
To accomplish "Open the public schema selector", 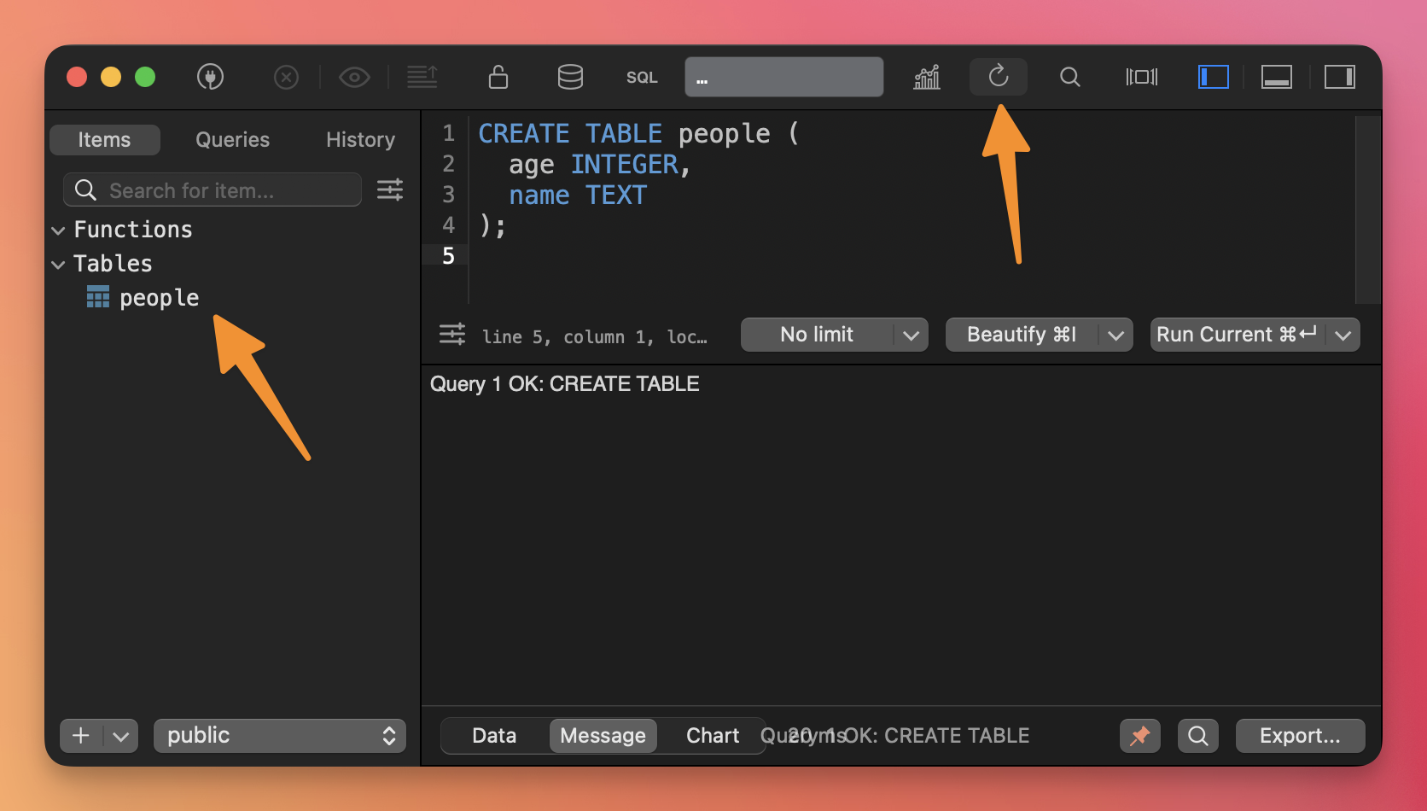I will coord(279,736).
